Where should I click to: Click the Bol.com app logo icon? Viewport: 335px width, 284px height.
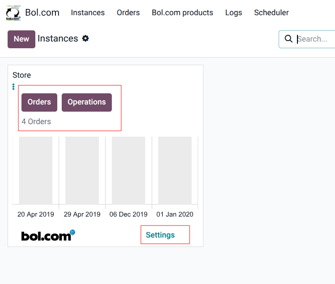(x=13, y=13)
